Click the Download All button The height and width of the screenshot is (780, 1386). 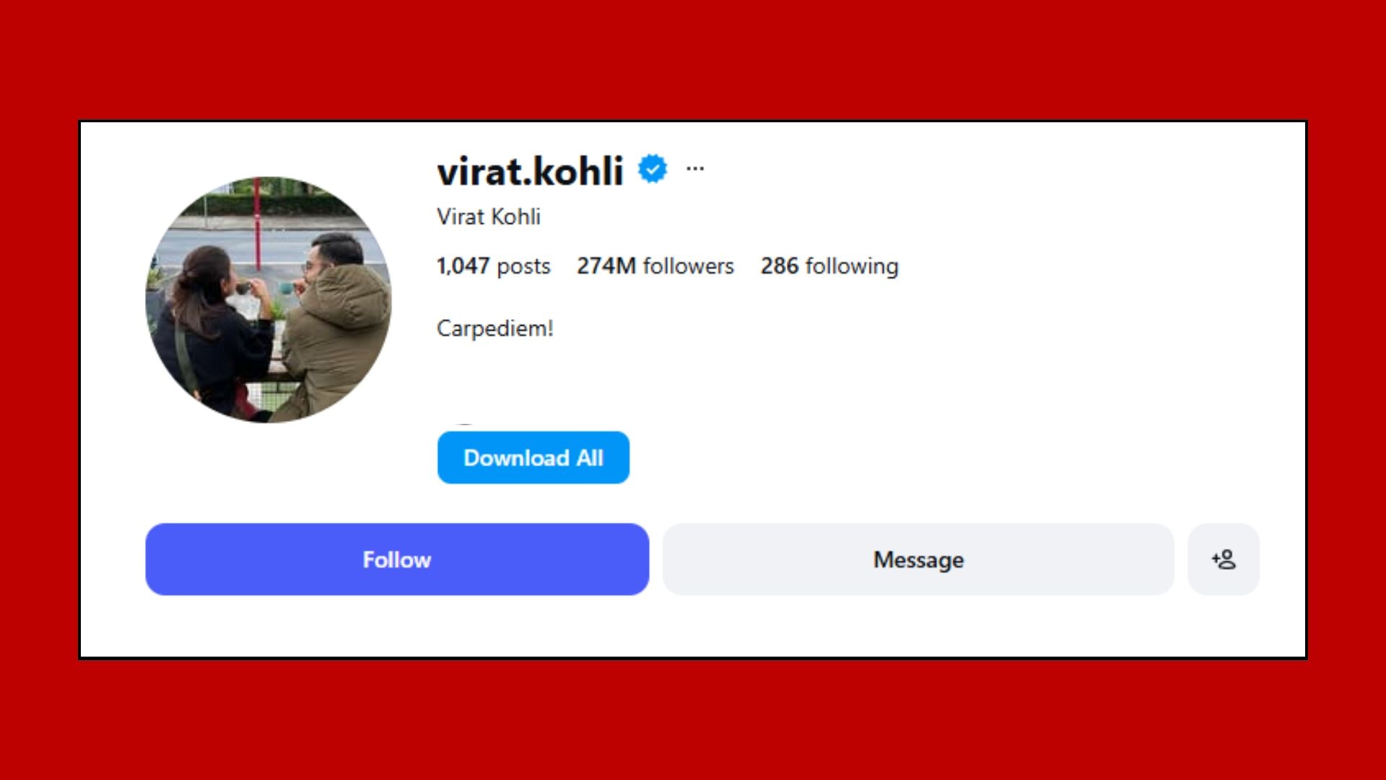pyautogui.click(x=533, y=457)
